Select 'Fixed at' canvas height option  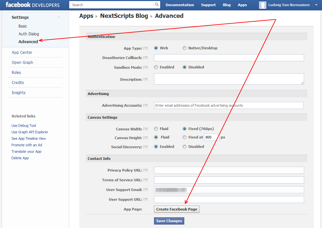185,138
